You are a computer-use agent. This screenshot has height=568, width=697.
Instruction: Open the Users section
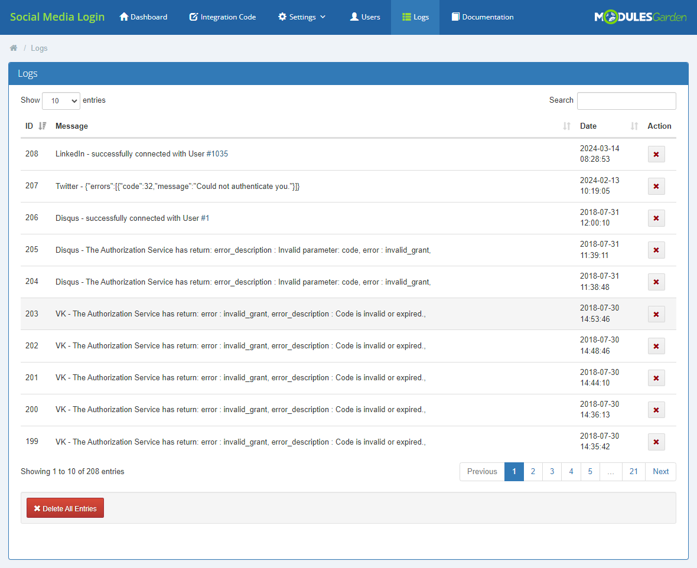[365, 17]
